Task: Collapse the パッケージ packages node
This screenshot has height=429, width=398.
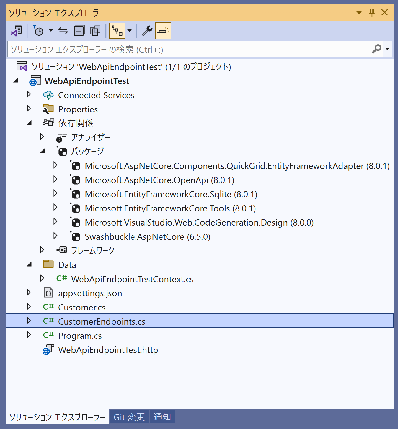Action: pyautogui.click(x=43, y=151)
